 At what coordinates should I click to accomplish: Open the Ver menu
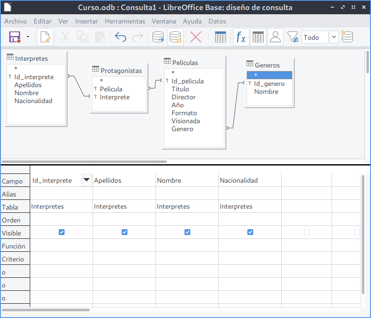pyautogui.click(x=63, y=21)
